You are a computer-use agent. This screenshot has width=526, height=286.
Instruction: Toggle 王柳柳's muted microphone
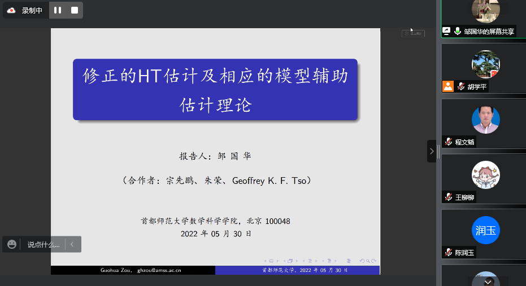pos(449,197)
